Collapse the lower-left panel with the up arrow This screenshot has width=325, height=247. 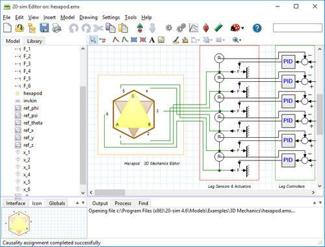(x=77, y=203)
